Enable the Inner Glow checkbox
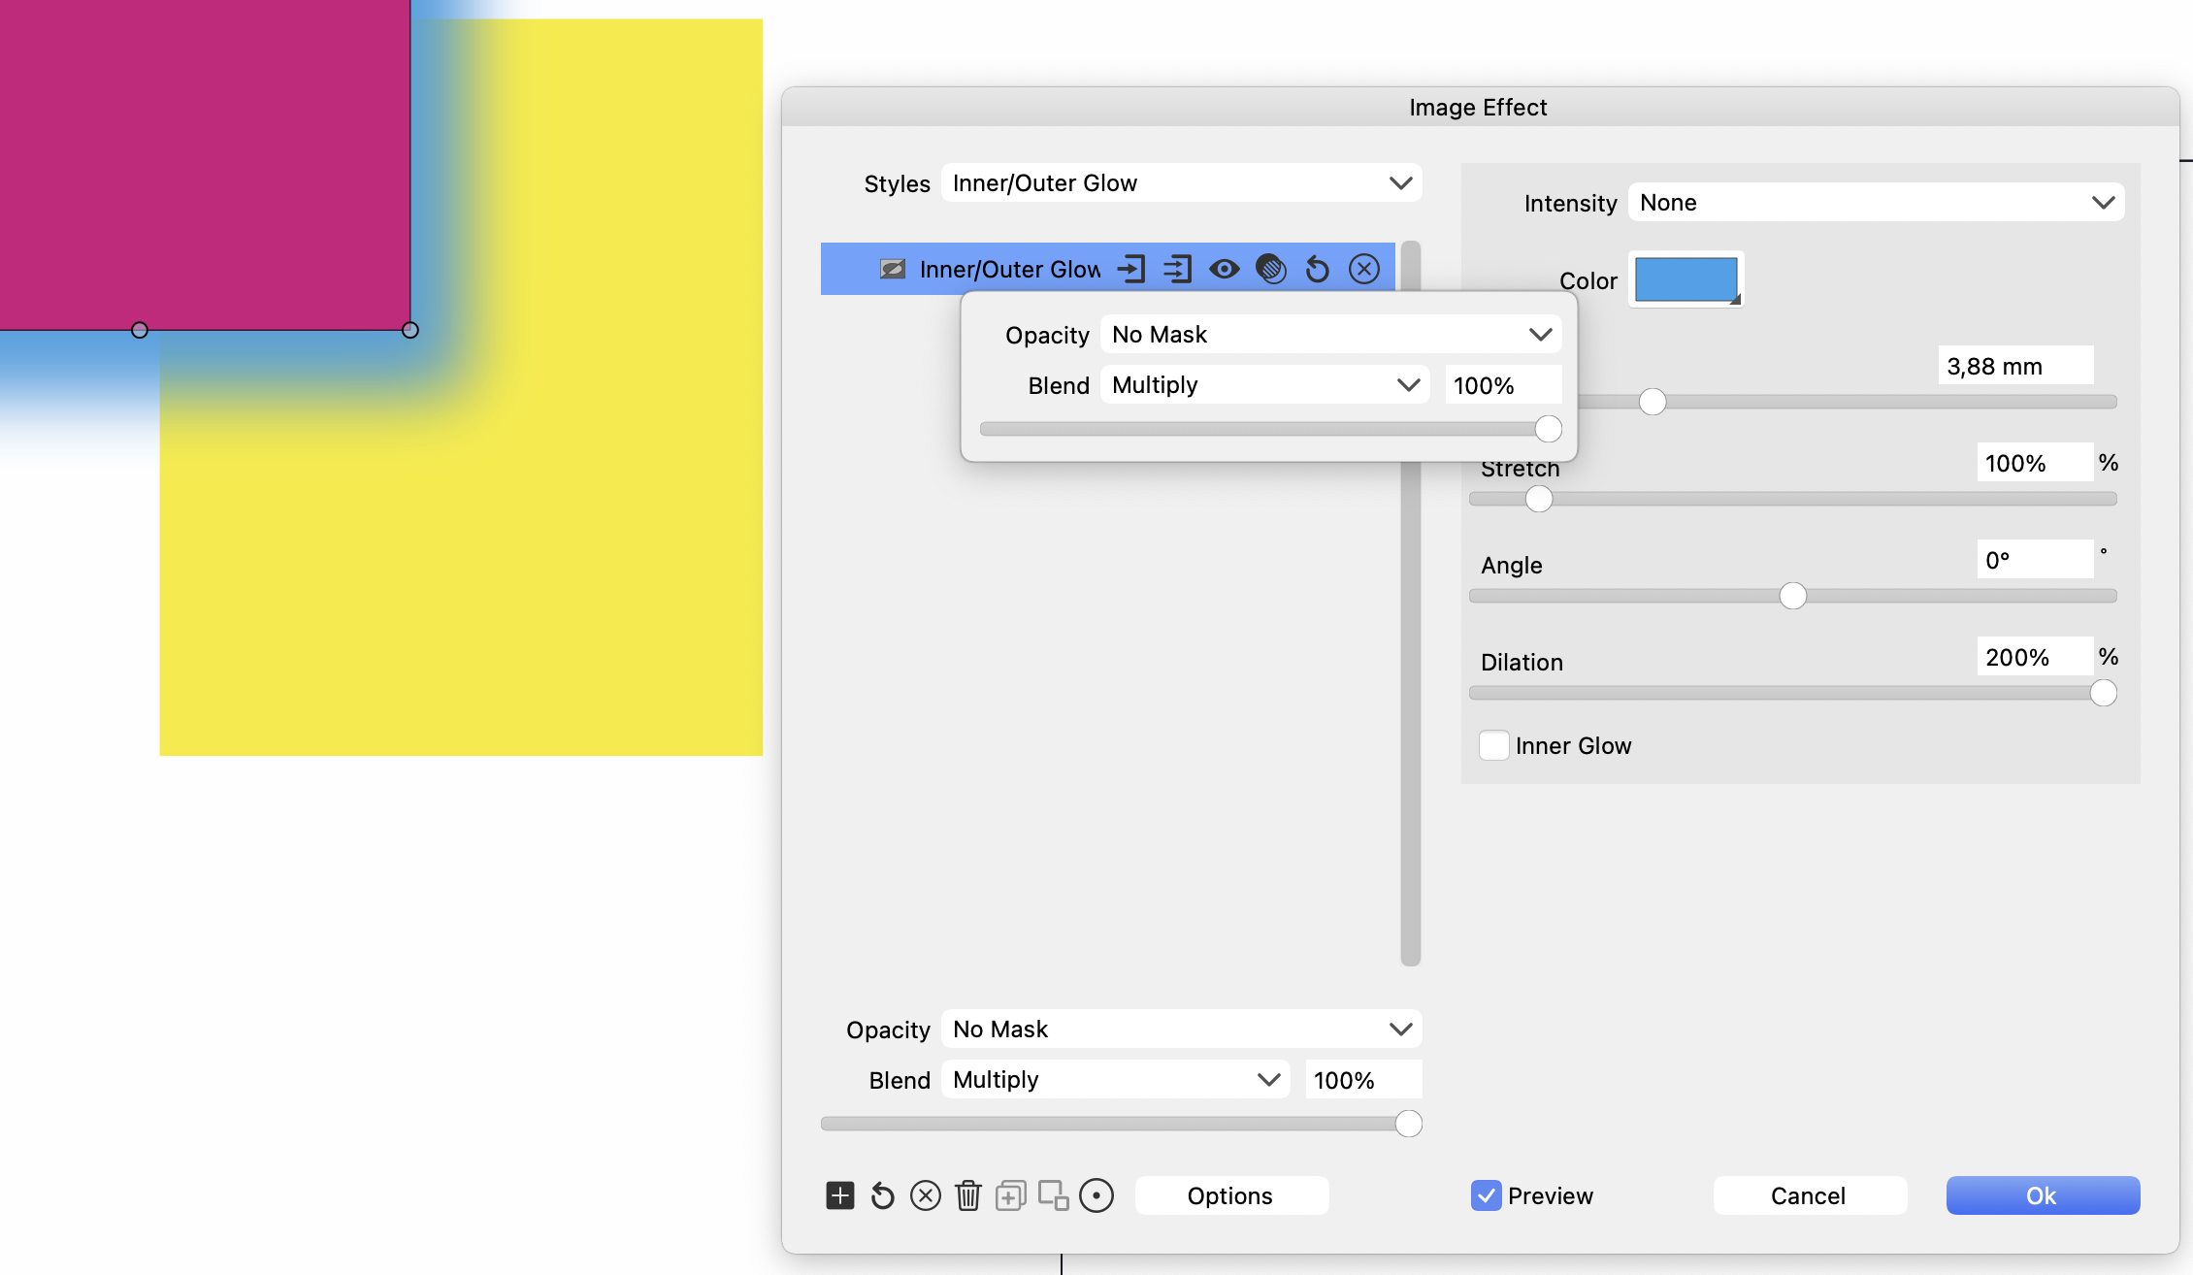The image size is (2193, 1275). (1493, 745)
